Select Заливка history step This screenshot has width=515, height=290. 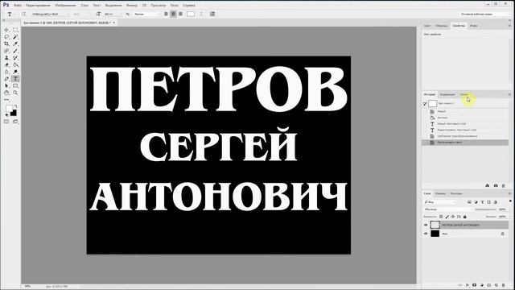465,118
